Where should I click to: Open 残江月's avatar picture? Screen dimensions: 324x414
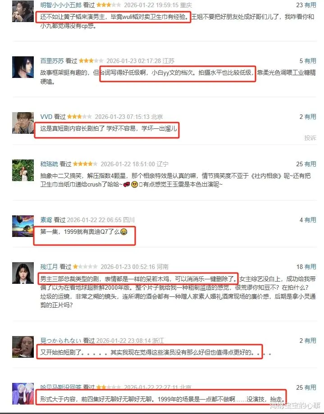pos(23,273)
